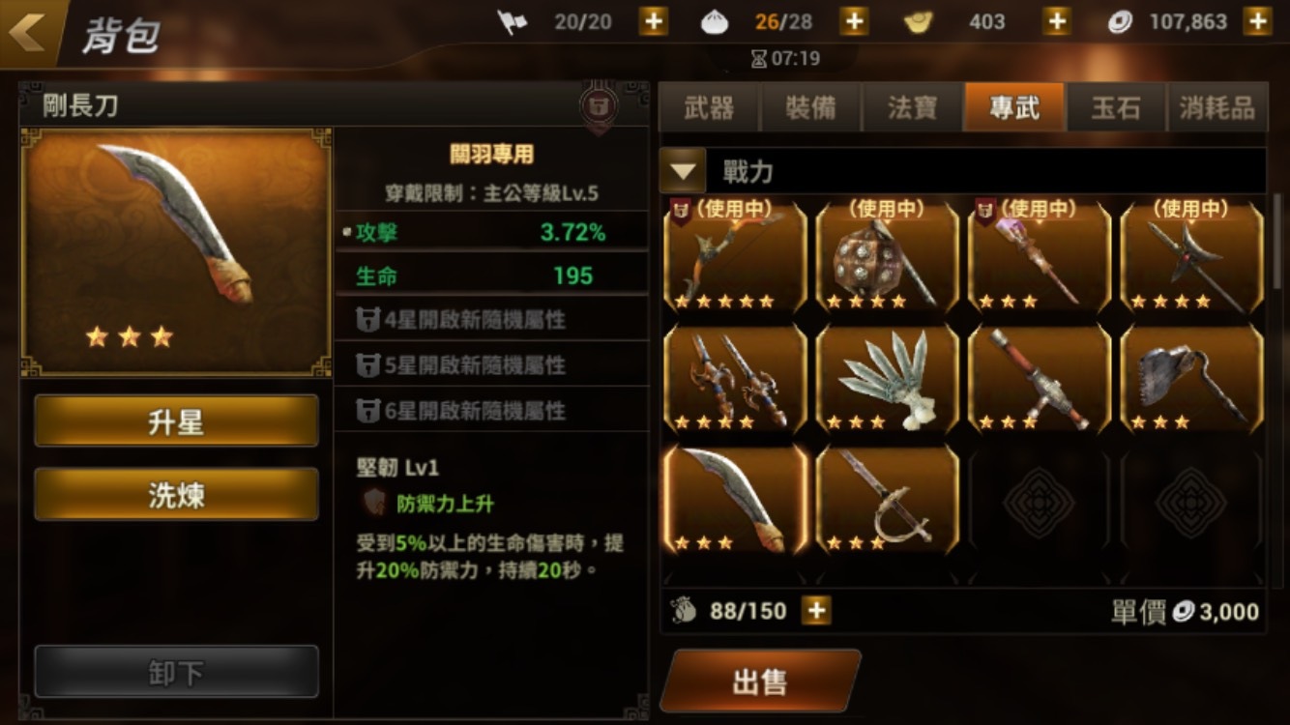This screenshot has width=1290, height=725.
Task: Click the 洗煉 refine button
Action: 176,494
